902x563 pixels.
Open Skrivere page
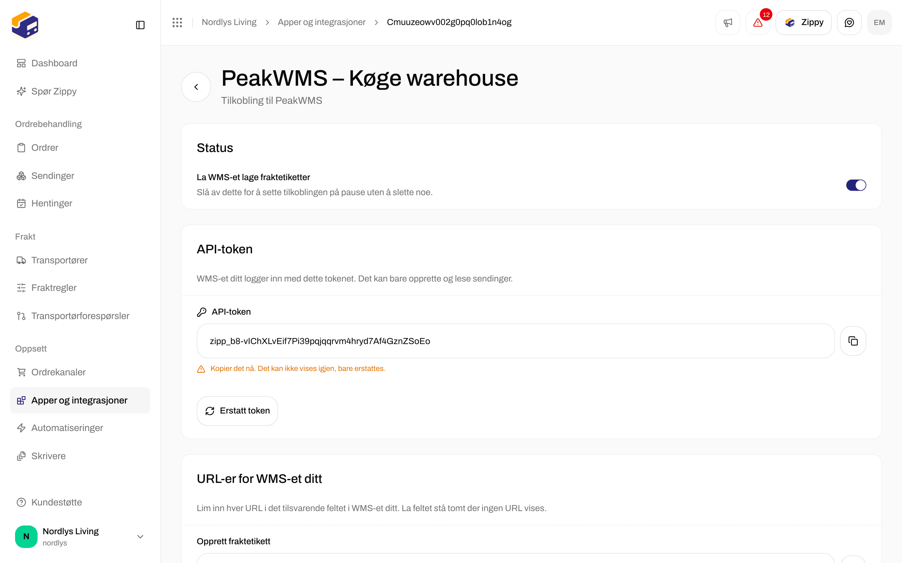[x=80, y=456]
